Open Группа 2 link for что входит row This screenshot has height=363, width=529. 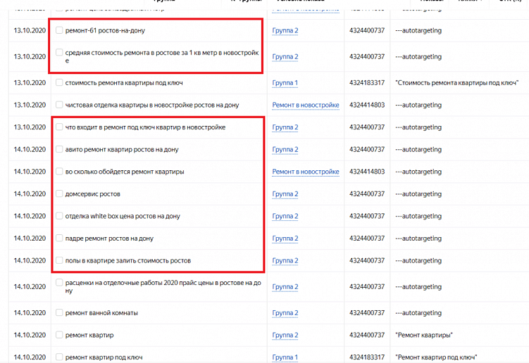click(x=285, y=127)
